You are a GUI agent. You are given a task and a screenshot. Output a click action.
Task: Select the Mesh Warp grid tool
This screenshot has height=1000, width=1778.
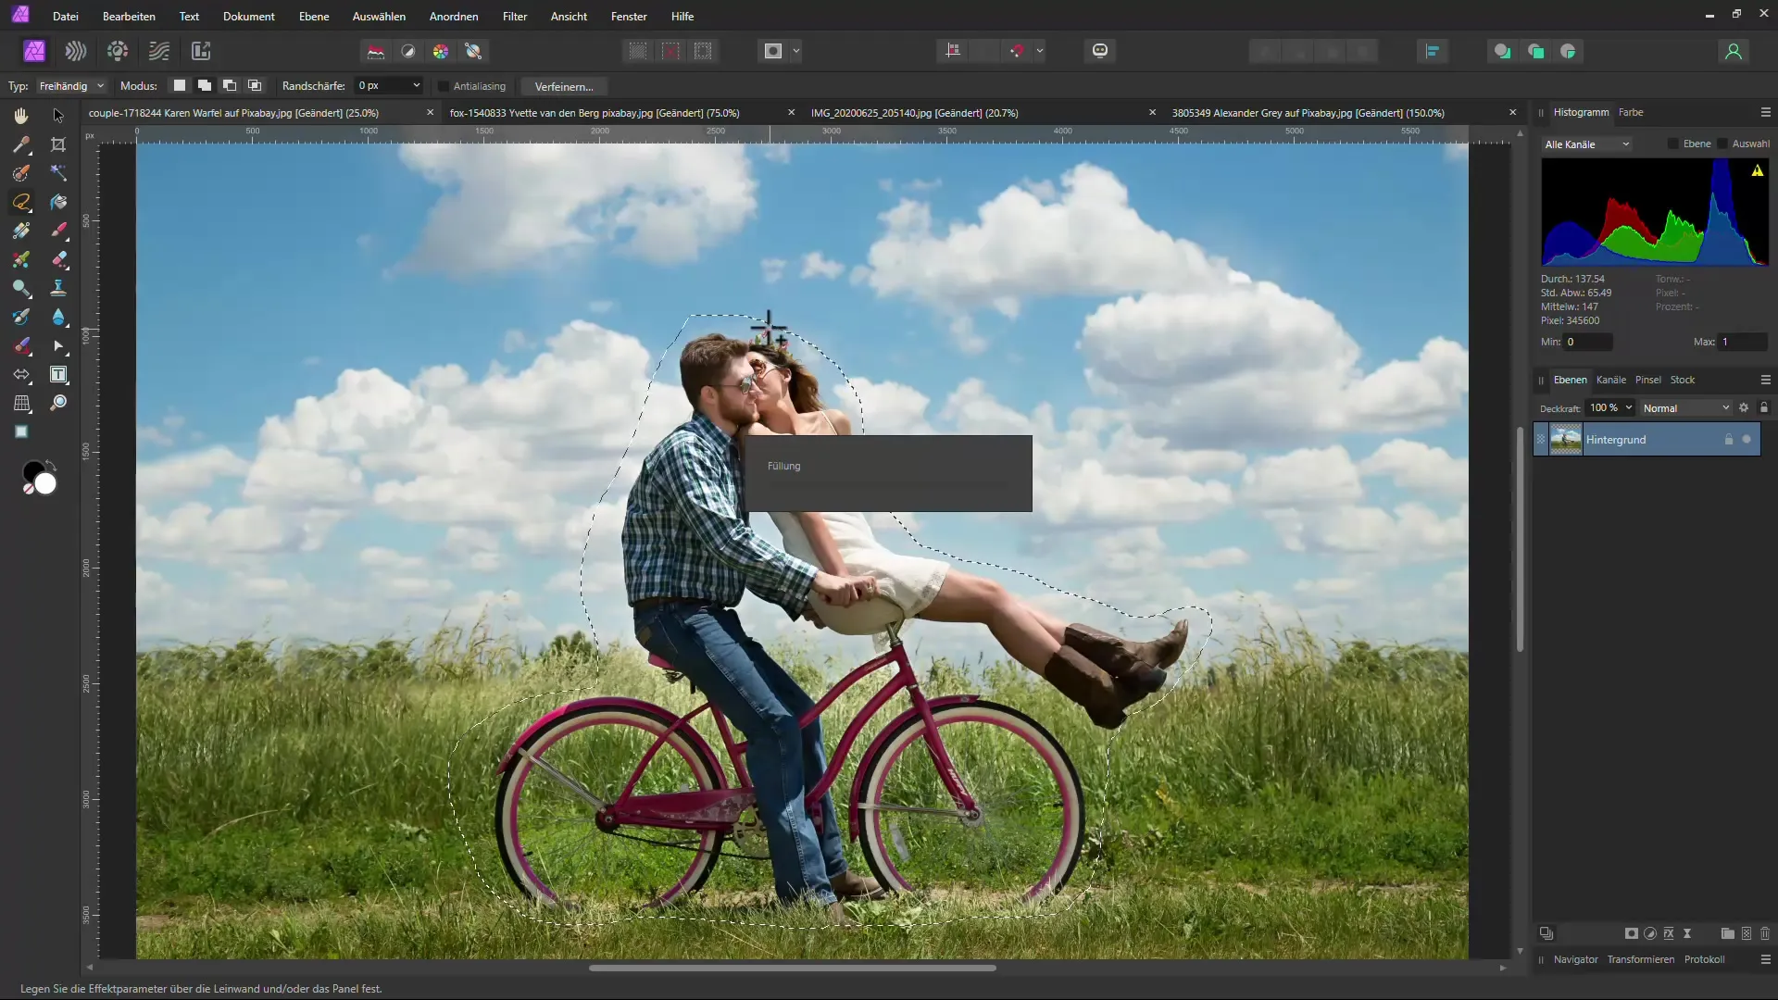[21, 404]
